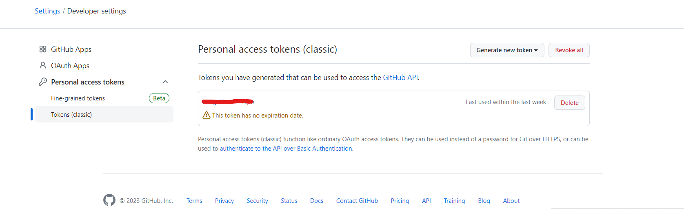Open the Terms footer link
This screenshot has height=209, width=684.
[194, 201]
